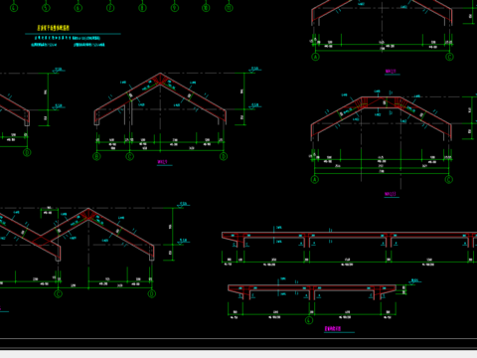Select axis bubble C under the double-gable section
The height and width of the screenshot is (358, 477).
tap(59, 293)
